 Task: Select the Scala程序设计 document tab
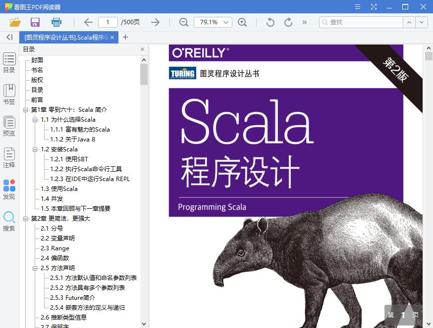66,37
